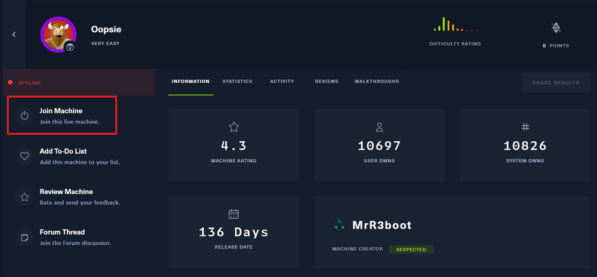Open the Activity tab
597x277 pixels.
click(x=282, y=82)
